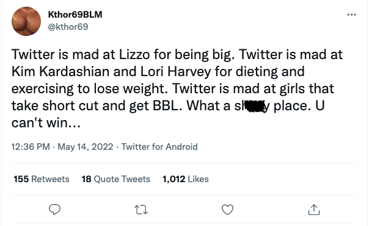Click the word Lizzo in the tweet
Viewport: 369px width, 226px height.
pos(134,54)
